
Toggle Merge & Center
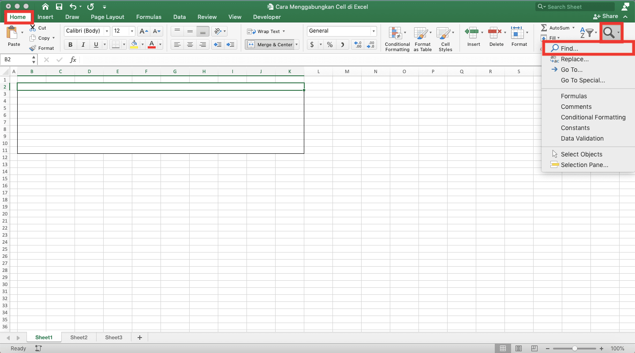point(269,45)
